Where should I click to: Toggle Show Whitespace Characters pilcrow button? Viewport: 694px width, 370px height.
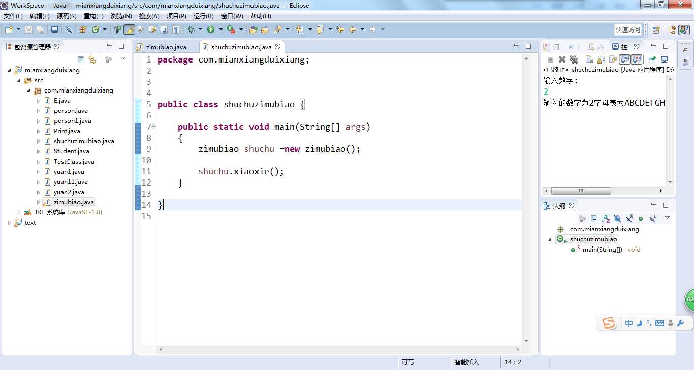[175, 29]
